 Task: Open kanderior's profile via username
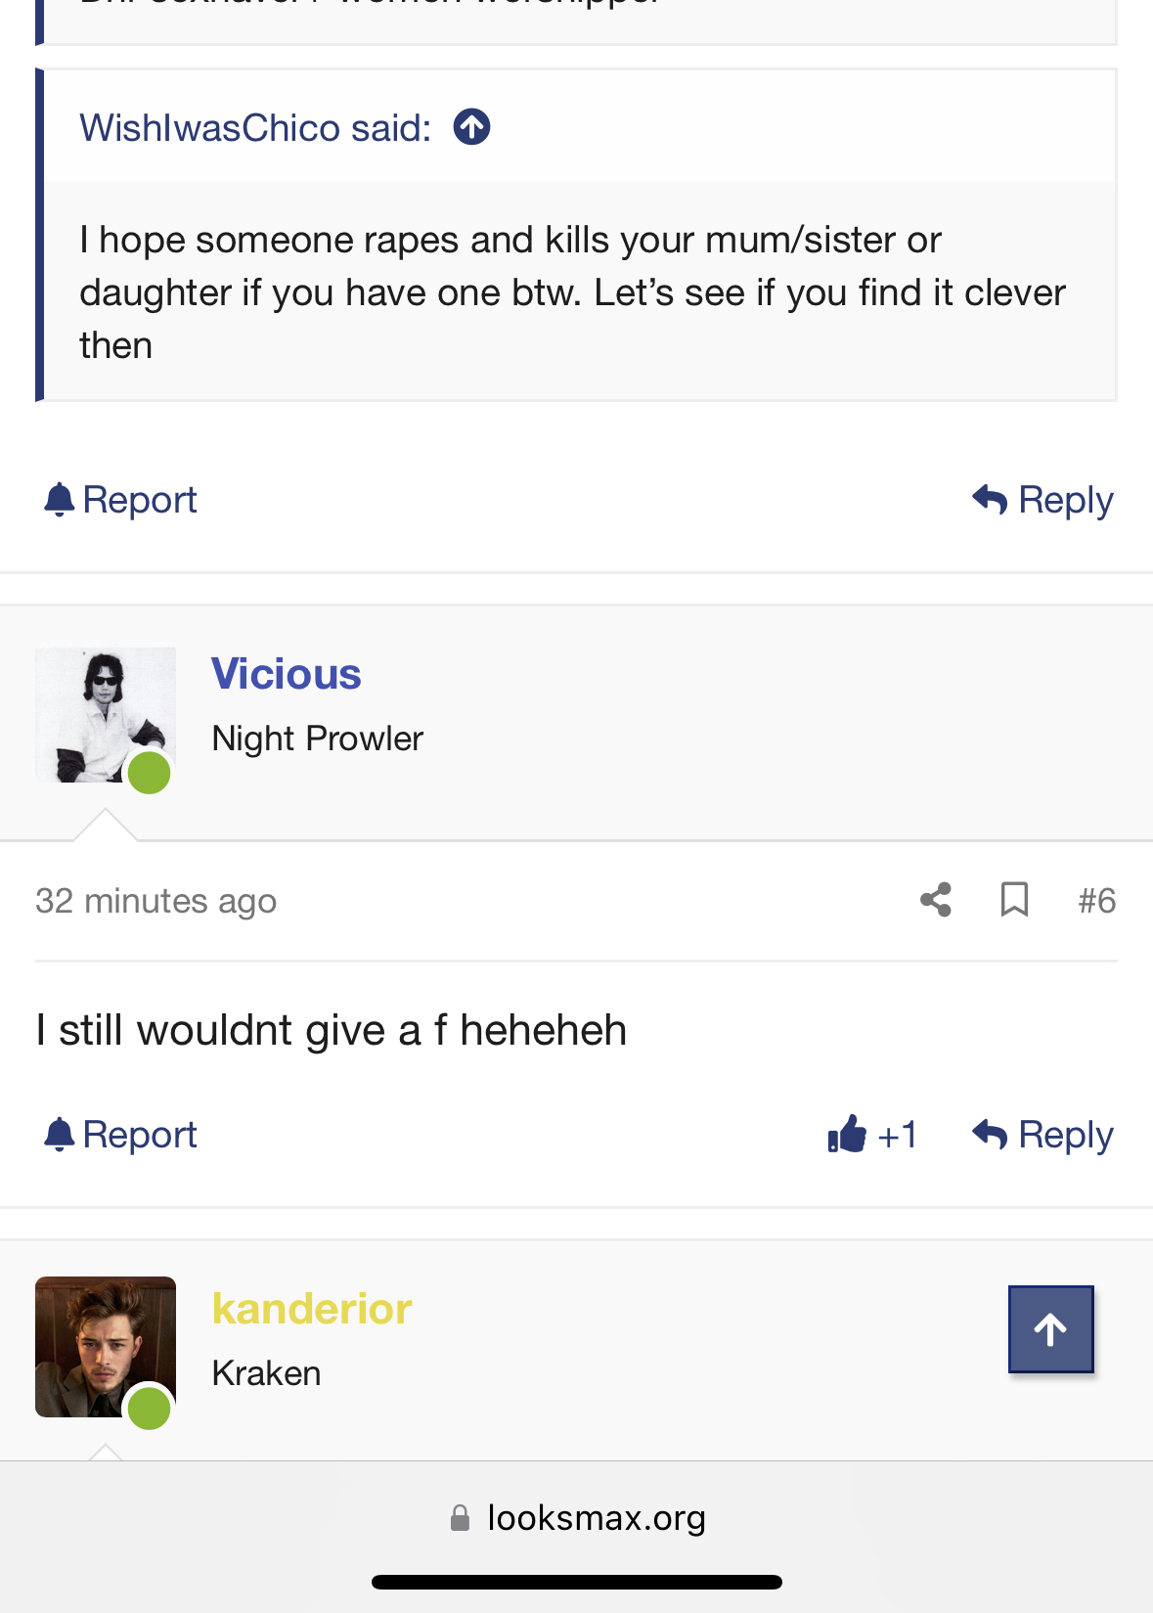(312, 1309)
